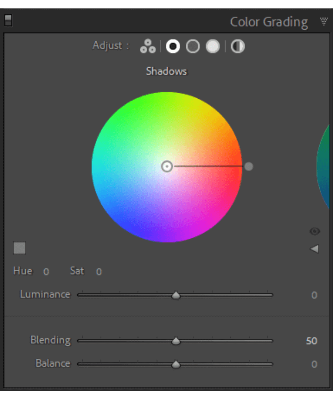Toggle the Color Grading panel switch
Viewport: 333px width, 399px height.
point(8,21)
